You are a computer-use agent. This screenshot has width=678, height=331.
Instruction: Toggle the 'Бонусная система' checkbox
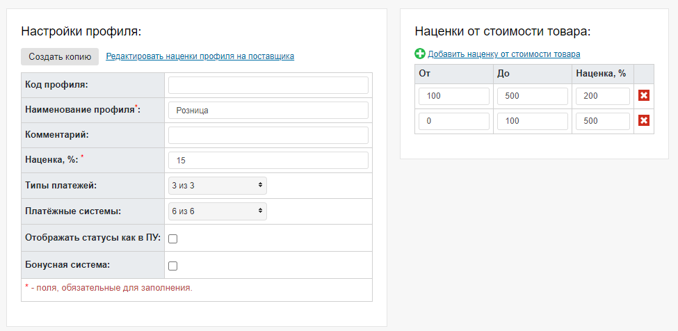[x=173, y=265]
